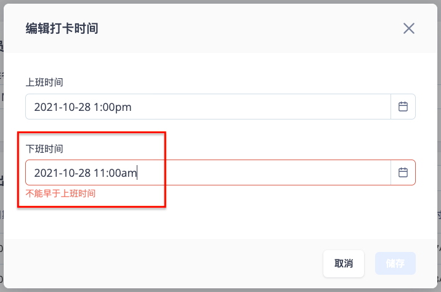
Task: Click blank gray footer left of 取消
Action: tap(163, 264)
